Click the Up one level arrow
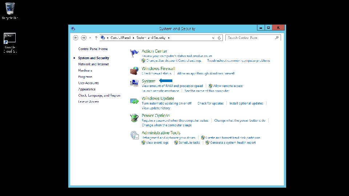The height and width of the screenshot is (196, 349). [x=96, y=38]
